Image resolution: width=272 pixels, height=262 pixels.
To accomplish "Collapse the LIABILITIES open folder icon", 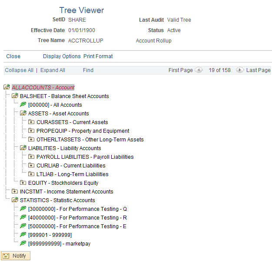I will [x=23, y=148].
